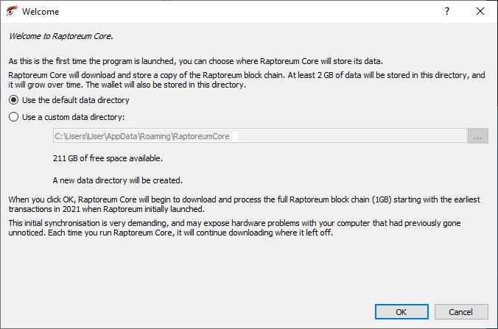Click the "Welcome to Raptoreum Core." heading

(x=60, y=35)
